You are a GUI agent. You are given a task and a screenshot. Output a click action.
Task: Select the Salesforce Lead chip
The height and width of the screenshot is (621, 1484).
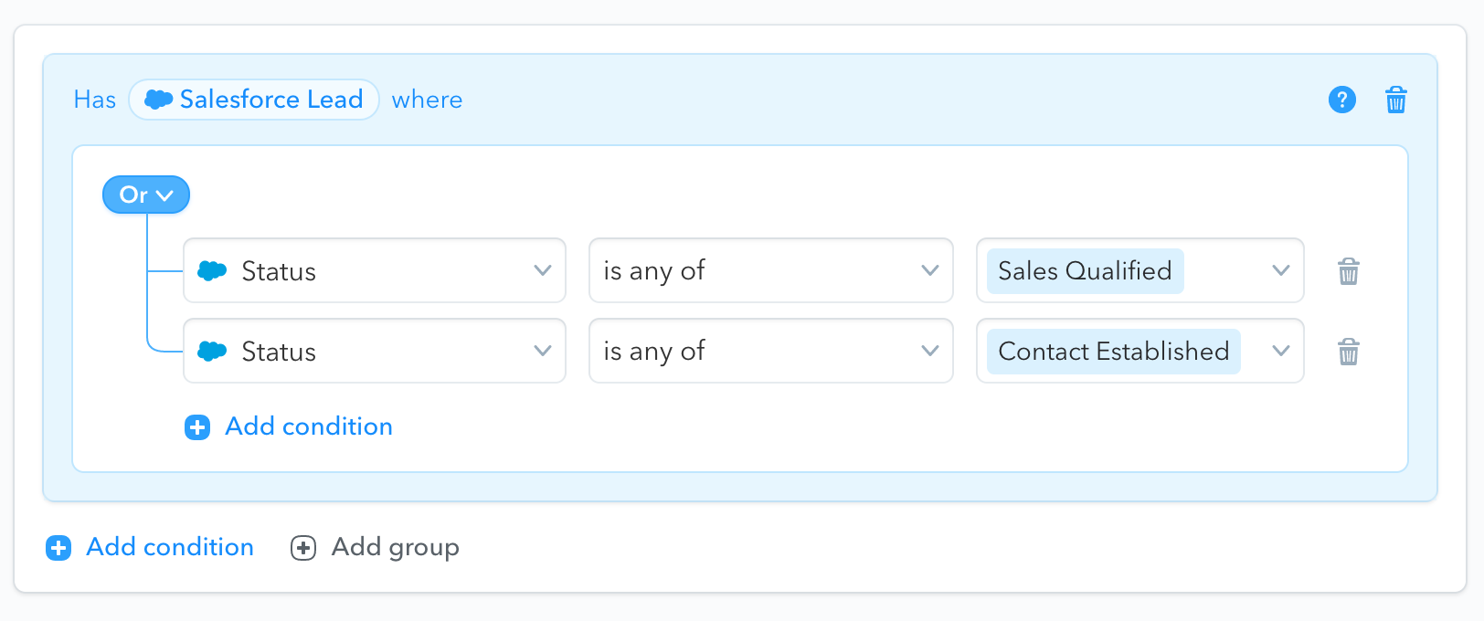[x=254, y=100]
